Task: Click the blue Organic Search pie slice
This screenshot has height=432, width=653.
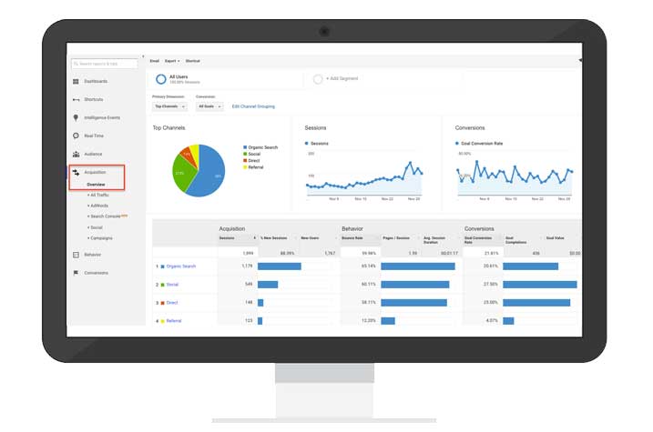Action: click(210, 175)
